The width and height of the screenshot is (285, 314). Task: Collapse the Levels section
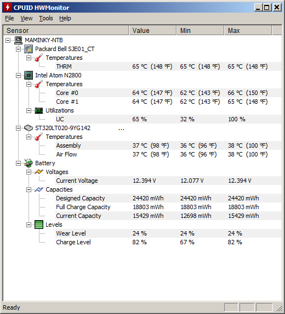(x=29, y=225)
